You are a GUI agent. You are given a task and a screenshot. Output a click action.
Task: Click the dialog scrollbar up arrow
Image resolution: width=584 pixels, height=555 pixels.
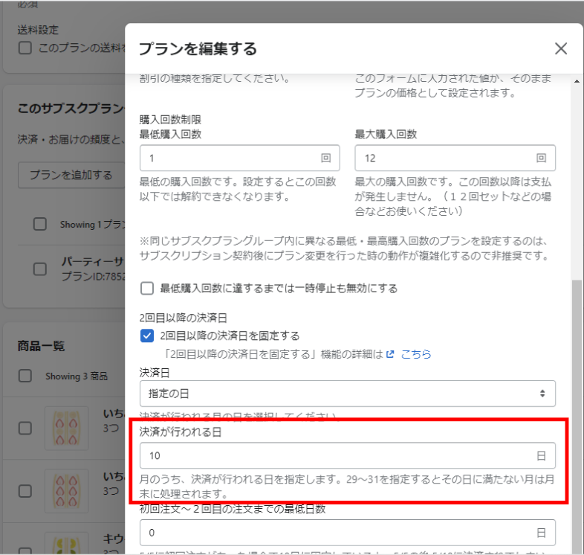(x=577, y=81)
